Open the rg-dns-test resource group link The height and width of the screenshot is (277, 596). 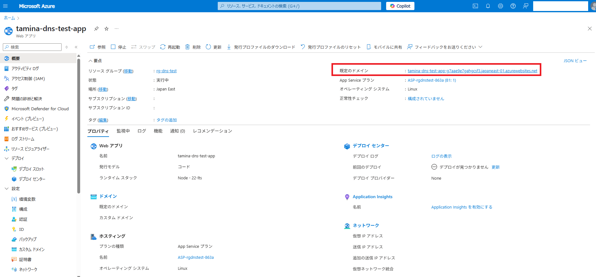tap(167, 71)
